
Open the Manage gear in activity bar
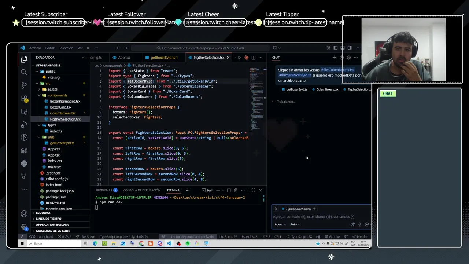click(24, 227)
